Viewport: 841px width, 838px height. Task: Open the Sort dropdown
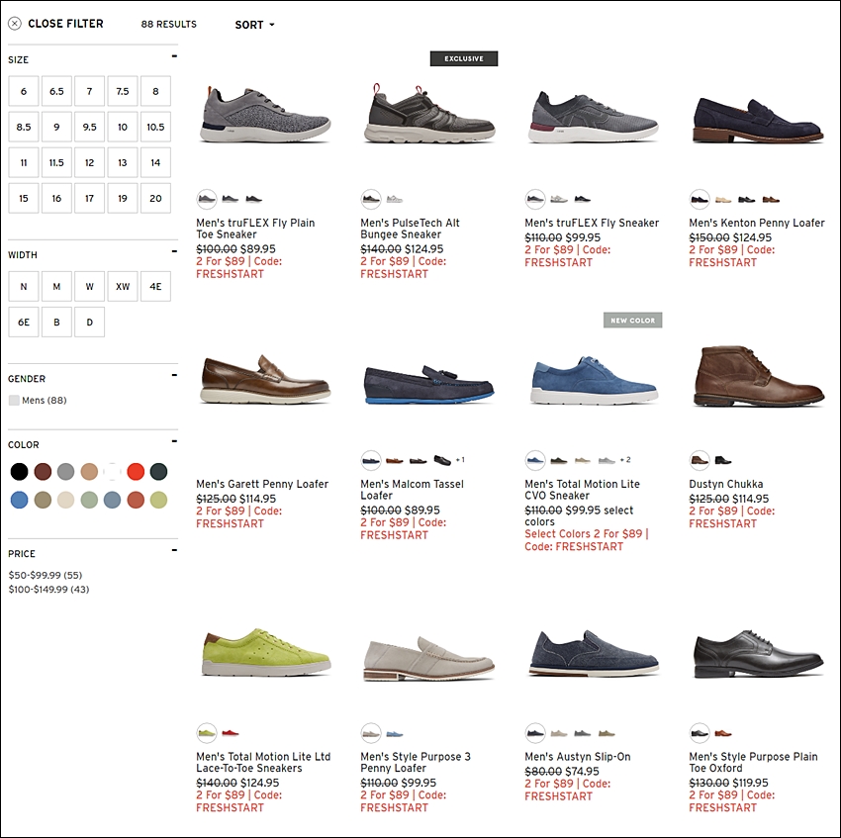click(254, 25)
